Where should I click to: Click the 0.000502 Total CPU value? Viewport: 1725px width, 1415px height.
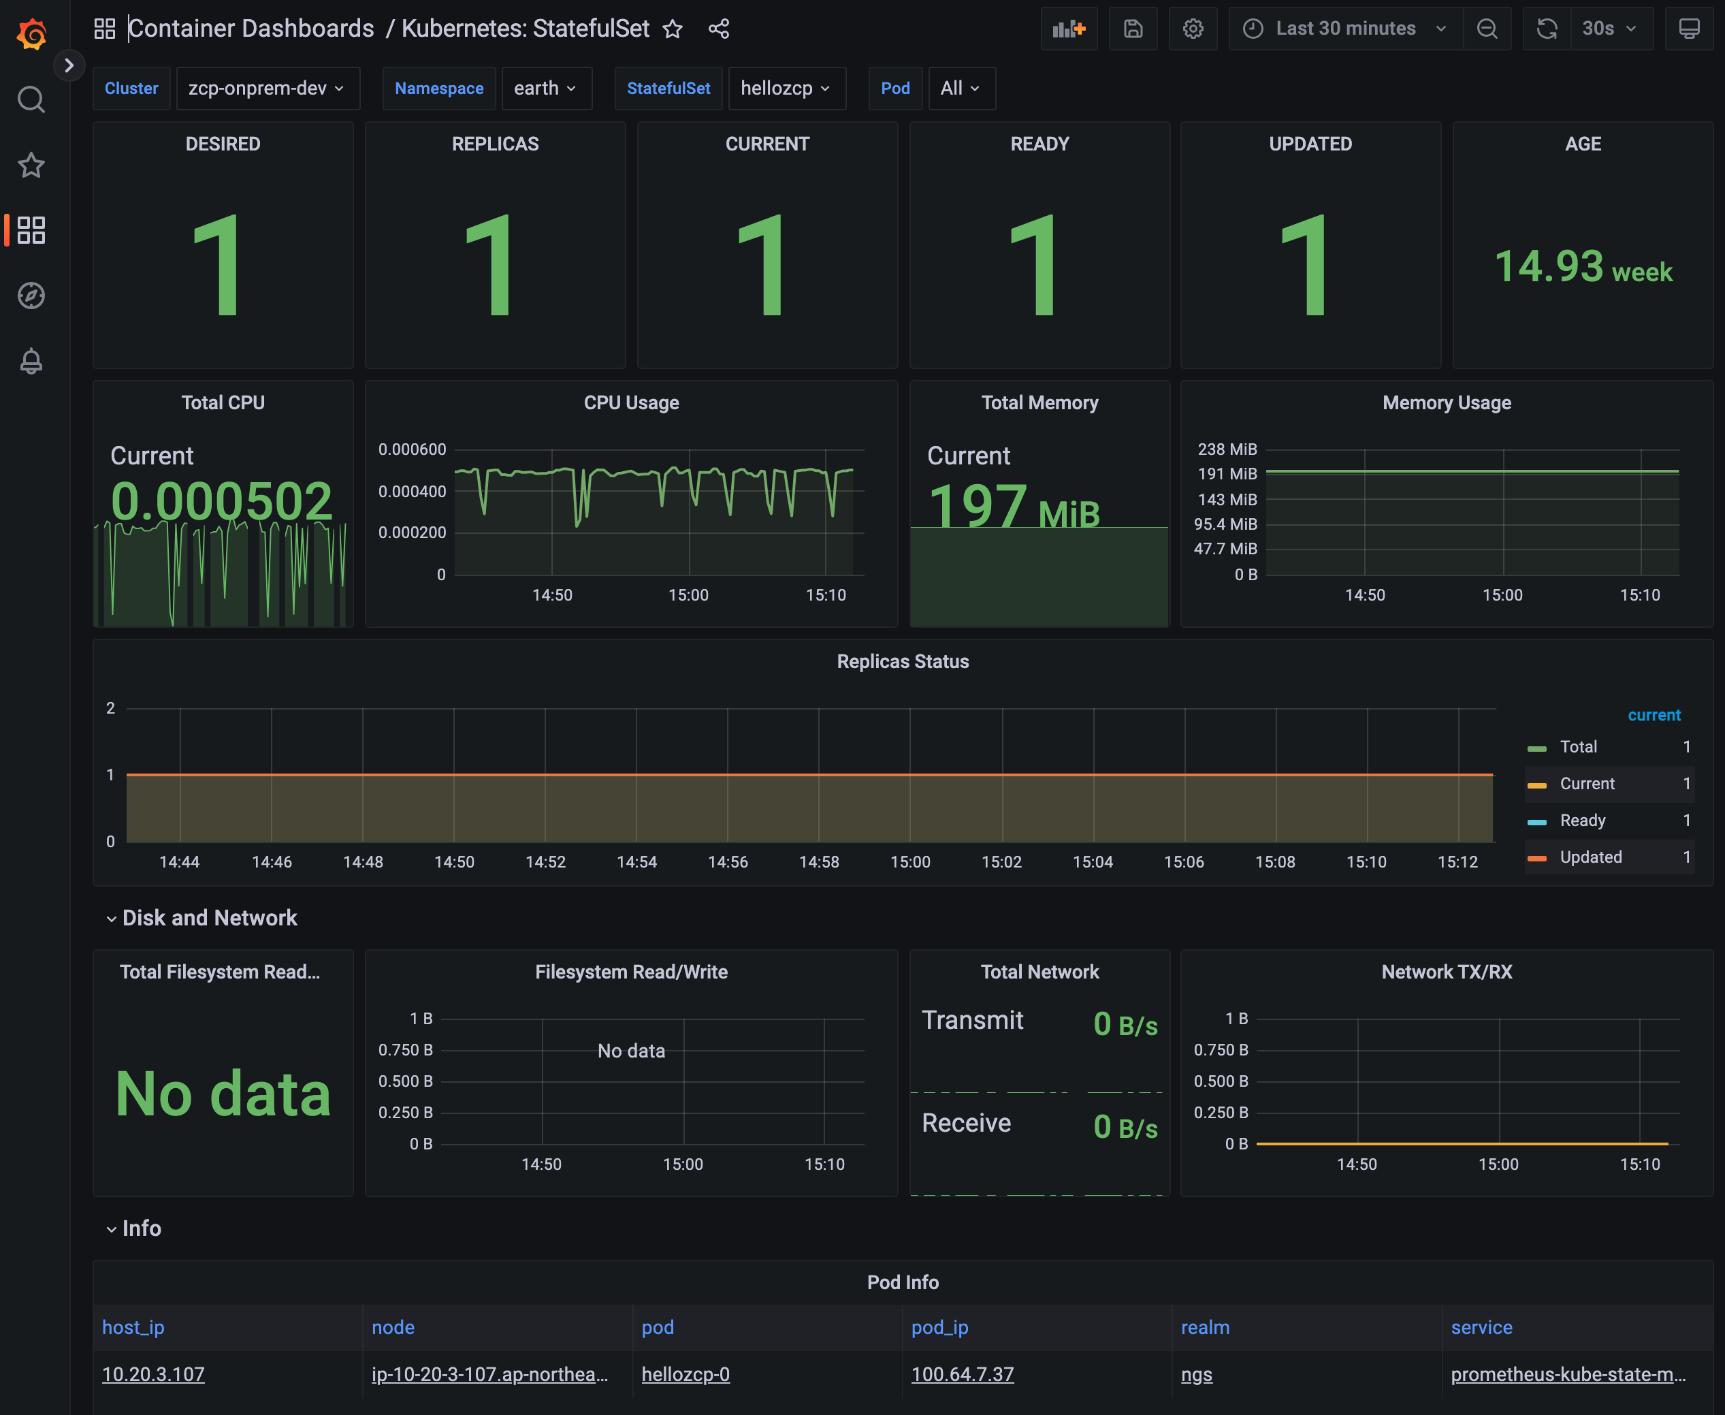[x=222, y=500]
